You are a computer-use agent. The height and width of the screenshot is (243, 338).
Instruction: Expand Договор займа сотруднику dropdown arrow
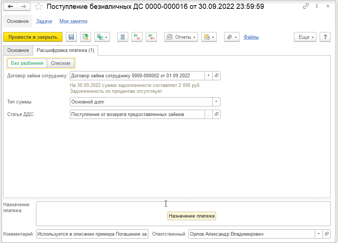click(x=208, y=75)
